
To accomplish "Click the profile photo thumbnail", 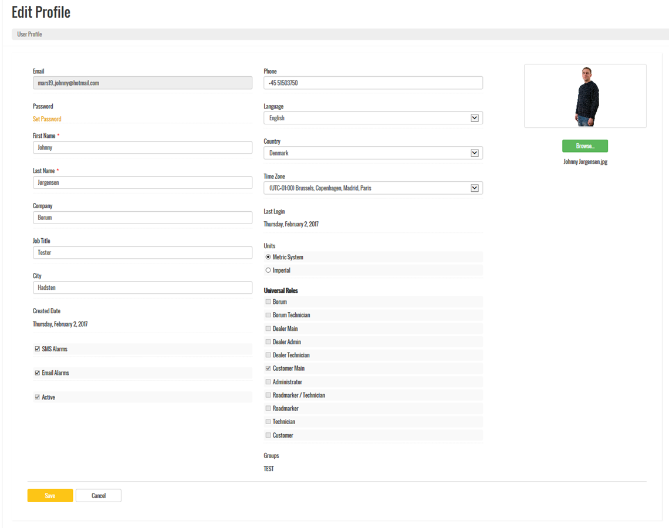I will coord(585,96).
